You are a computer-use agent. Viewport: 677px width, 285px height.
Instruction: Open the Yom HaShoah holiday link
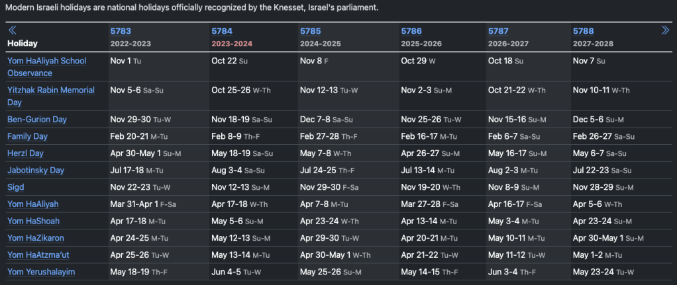(x=34, y=222)
